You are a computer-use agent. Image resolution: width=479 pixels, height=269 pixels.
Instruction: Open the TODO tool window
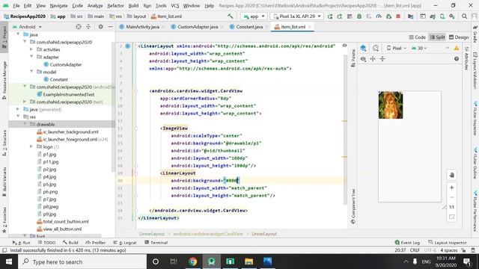46,242
